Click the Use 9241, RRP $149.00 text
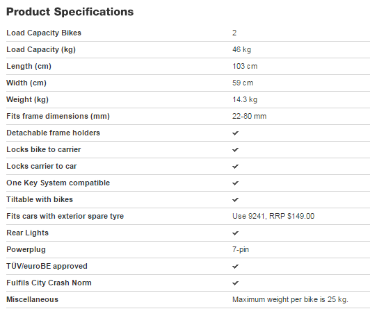Screen dimensions: 370x318 point(273,216)
